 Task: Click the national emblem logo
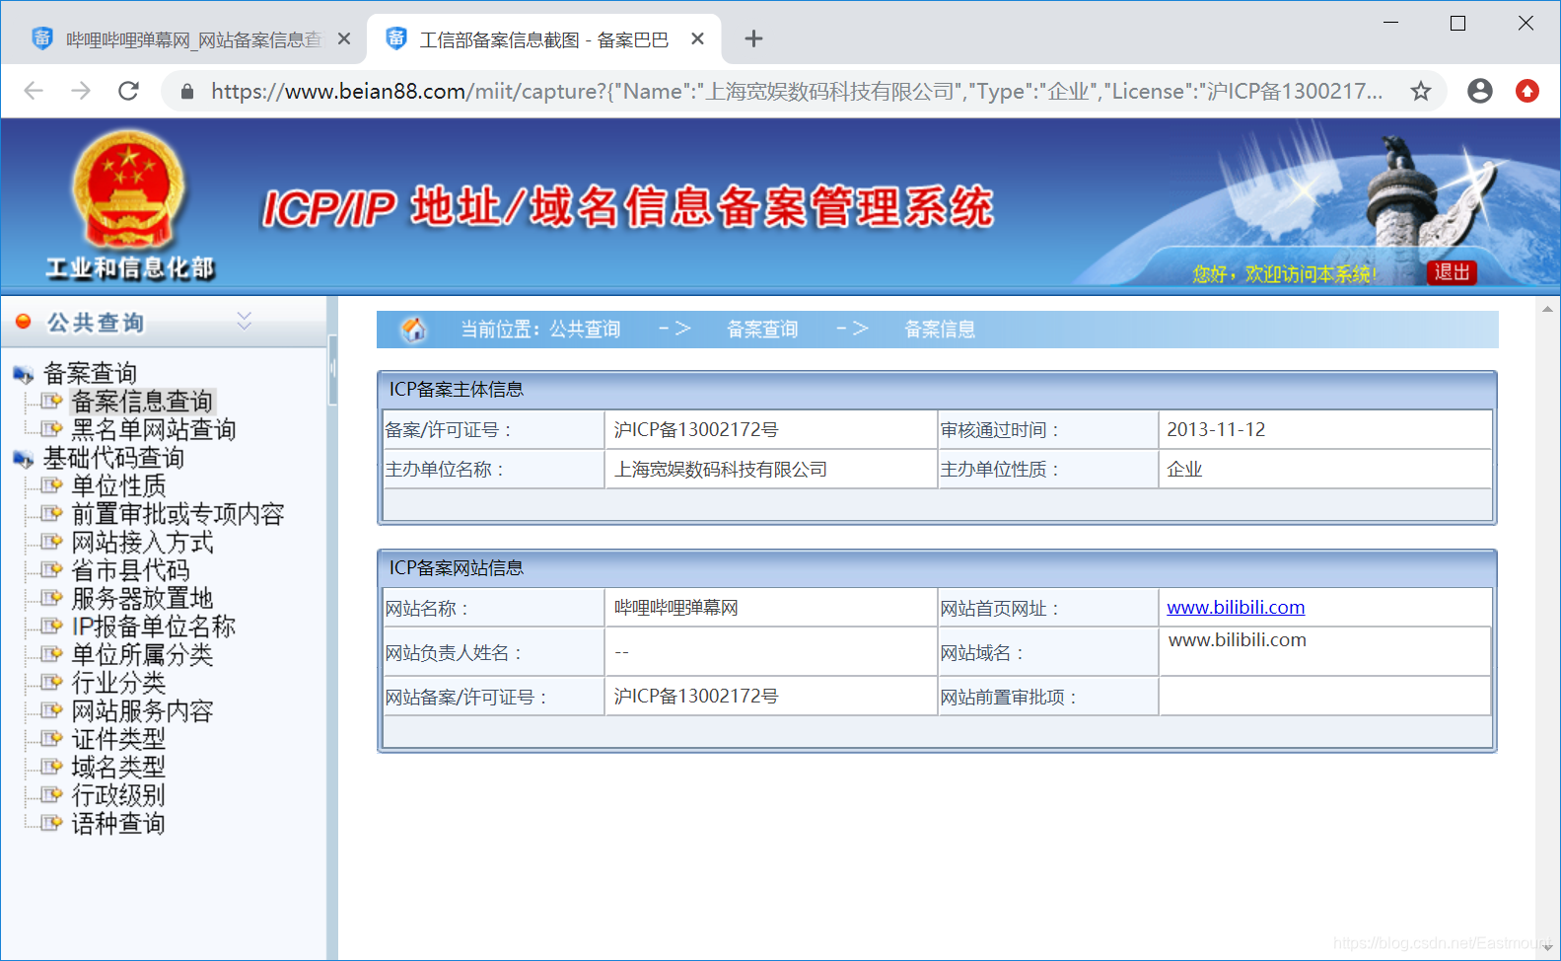click(x=128, y=191)
